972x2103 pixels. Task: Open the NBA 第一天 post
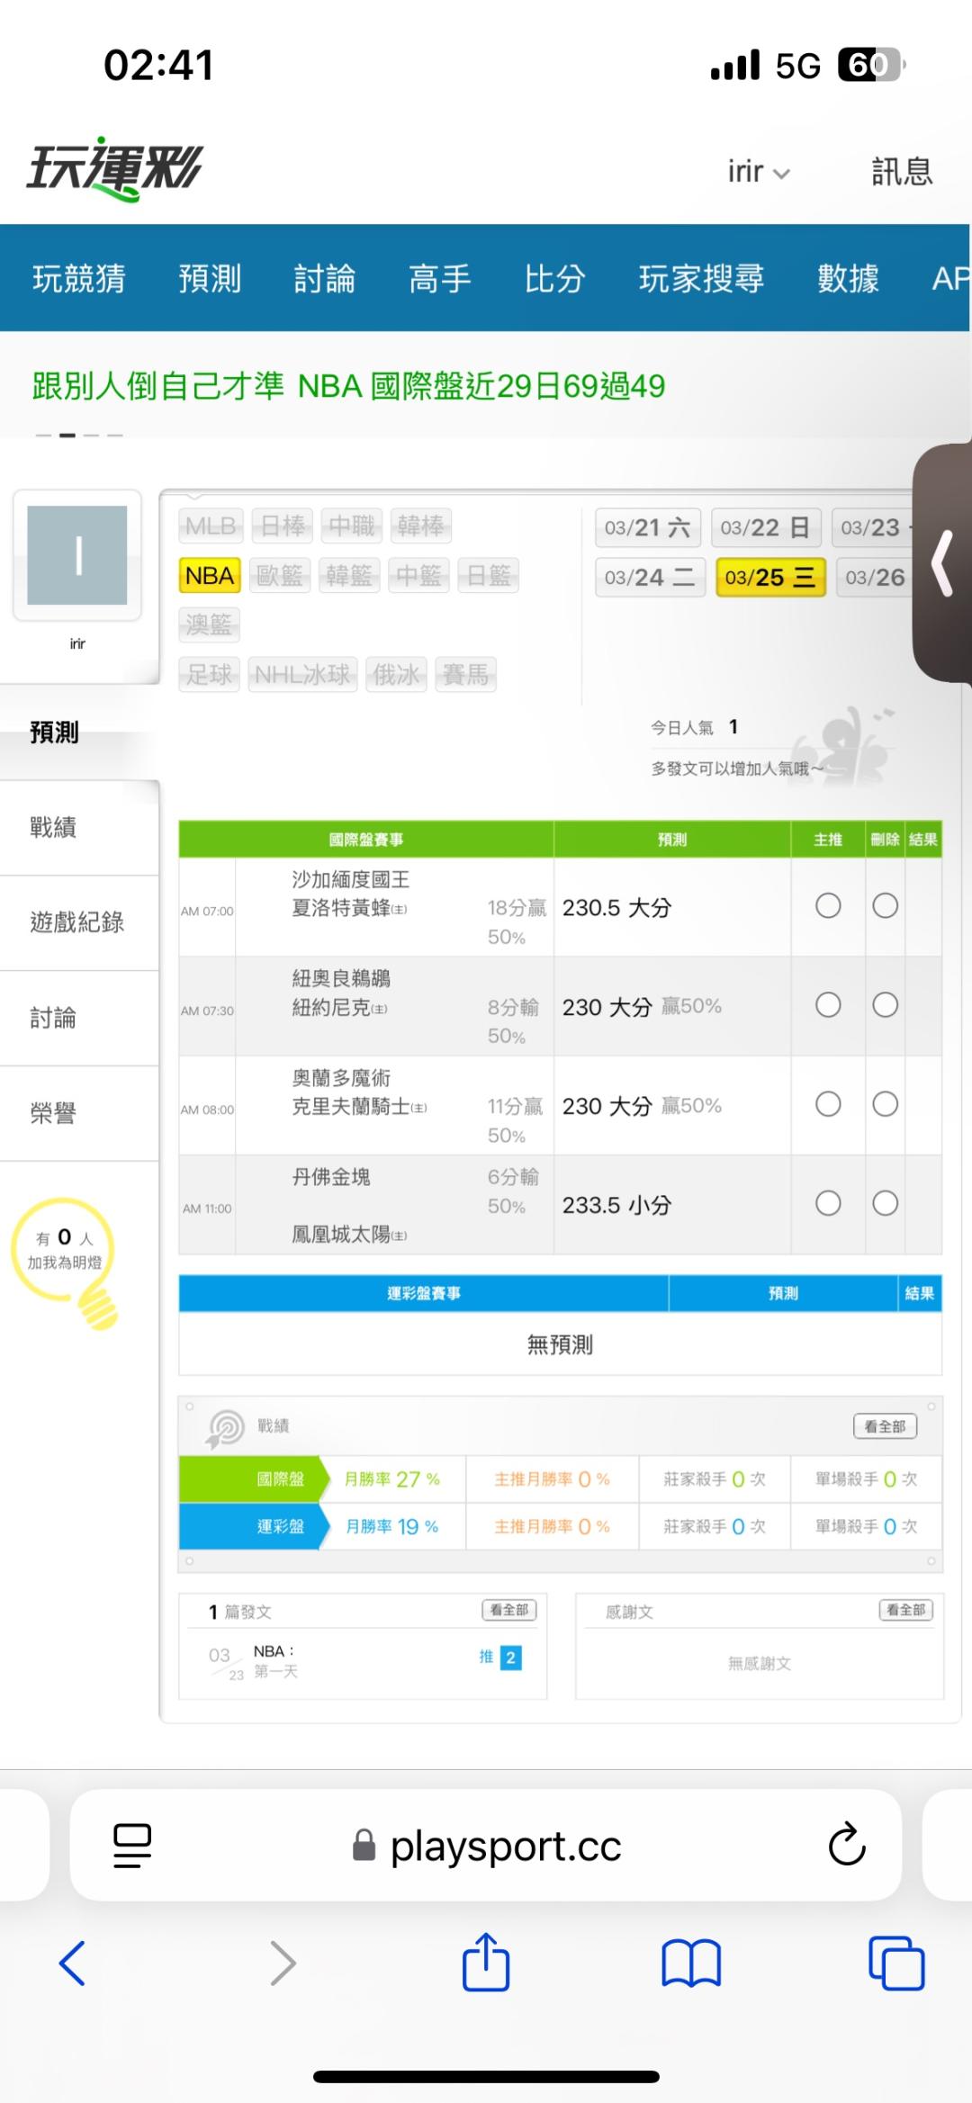click(x=275, y=1661)
